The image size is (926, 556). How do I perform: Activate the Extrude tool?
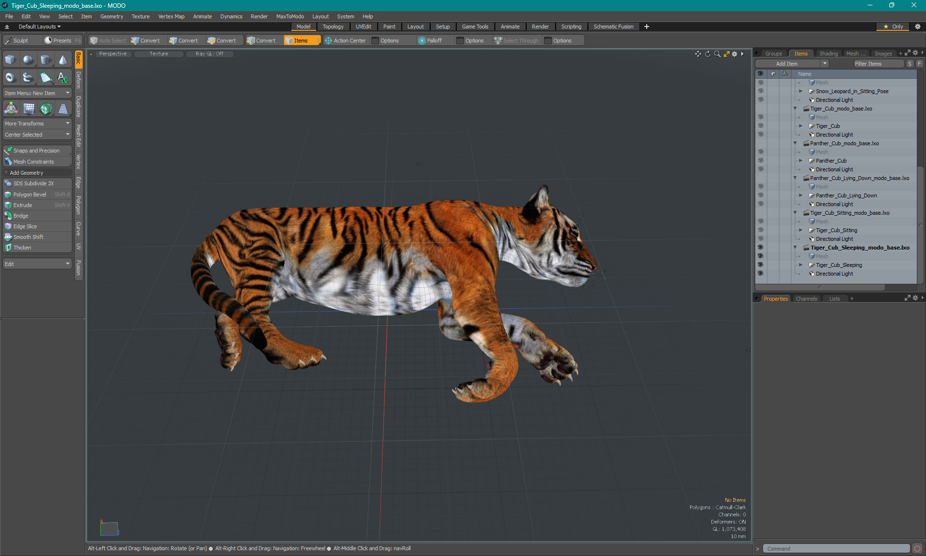(x=37, y=205)
